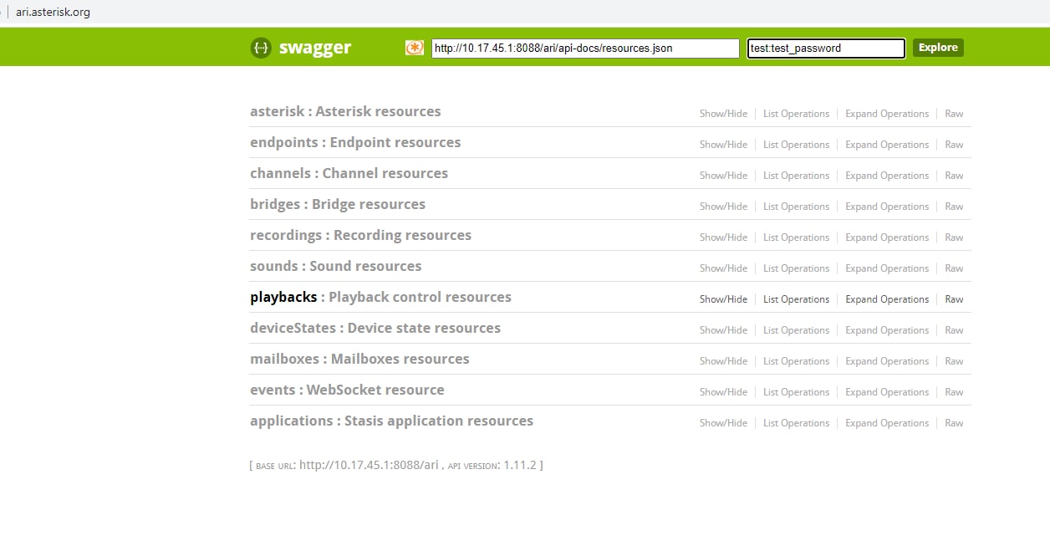Screen dimensions: 1050x541
Task: Open the swagger title link
Action: coord(315,48)
